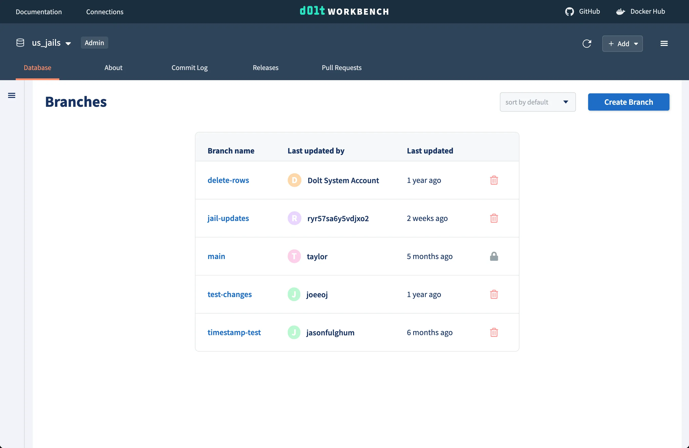The height and width of the screenshot is (448, 689).
Task: Open the jail-updates branch link
Action: click(x=228, y=218)
